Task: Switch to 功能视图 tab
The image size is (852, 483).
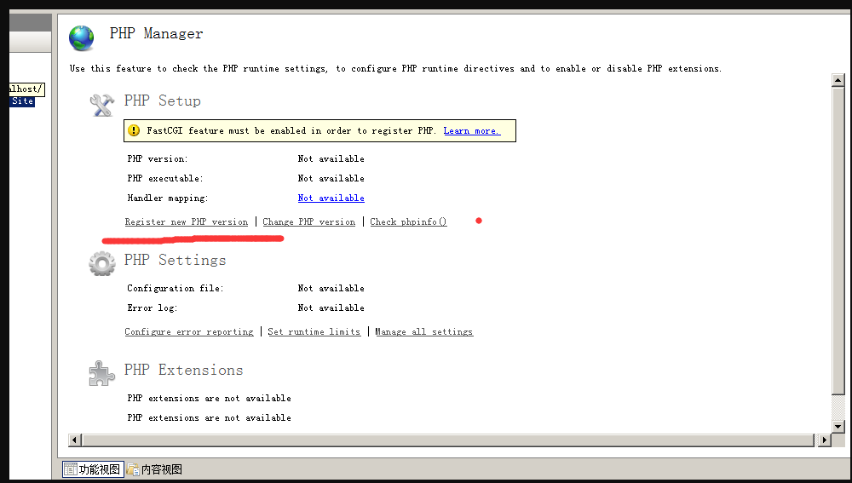Action: [x=93, y=469]
